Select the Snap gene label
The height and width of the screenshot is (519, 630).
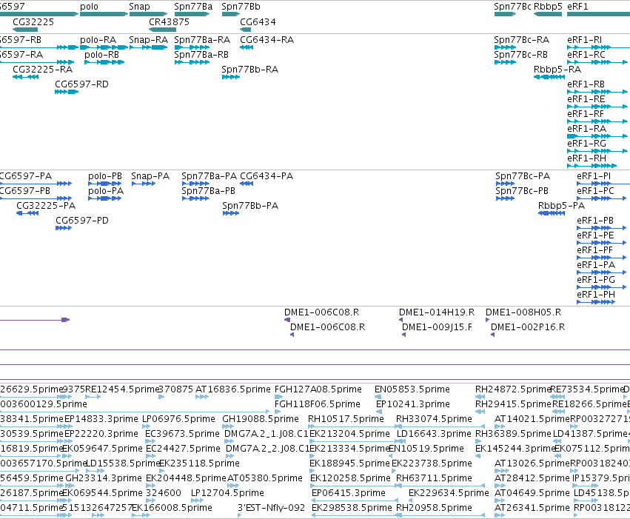[139, 7]
